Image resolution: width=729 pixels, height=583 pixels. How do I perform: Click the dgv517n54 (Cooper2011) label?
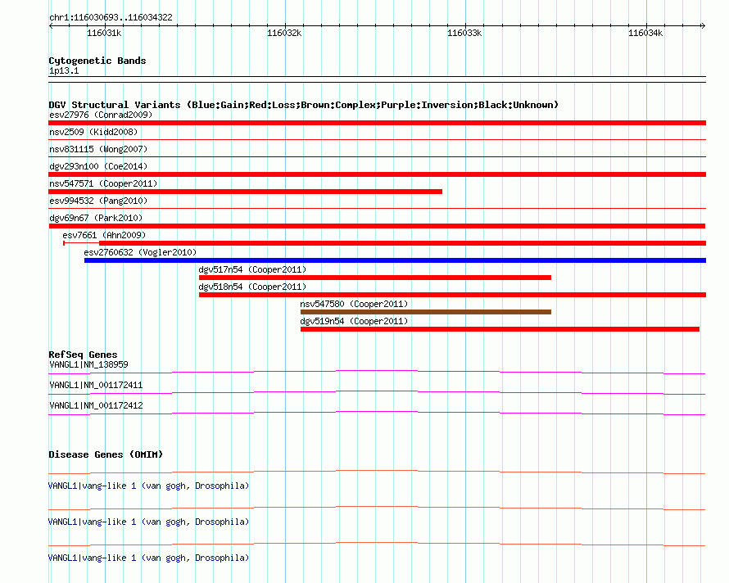tap(252, 269)
